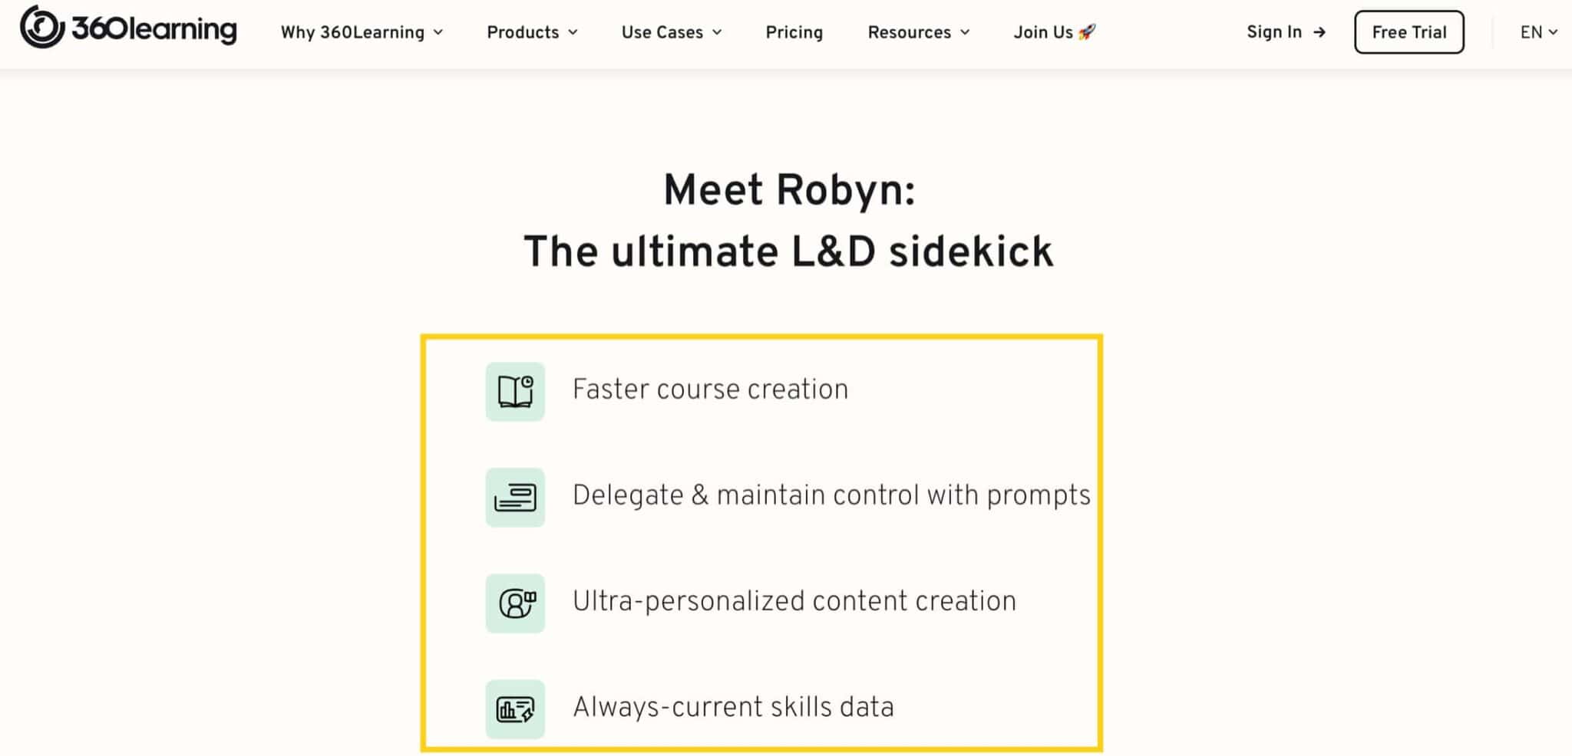Expand the Products dropdown
Screen dimensions: 1572x756
coord(531,32)
